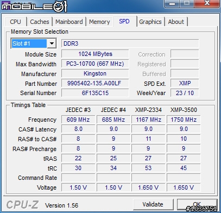Select the Slot #1 combo box text
The height and width of the screenshot is (213, 221).
tap(29, 43)
